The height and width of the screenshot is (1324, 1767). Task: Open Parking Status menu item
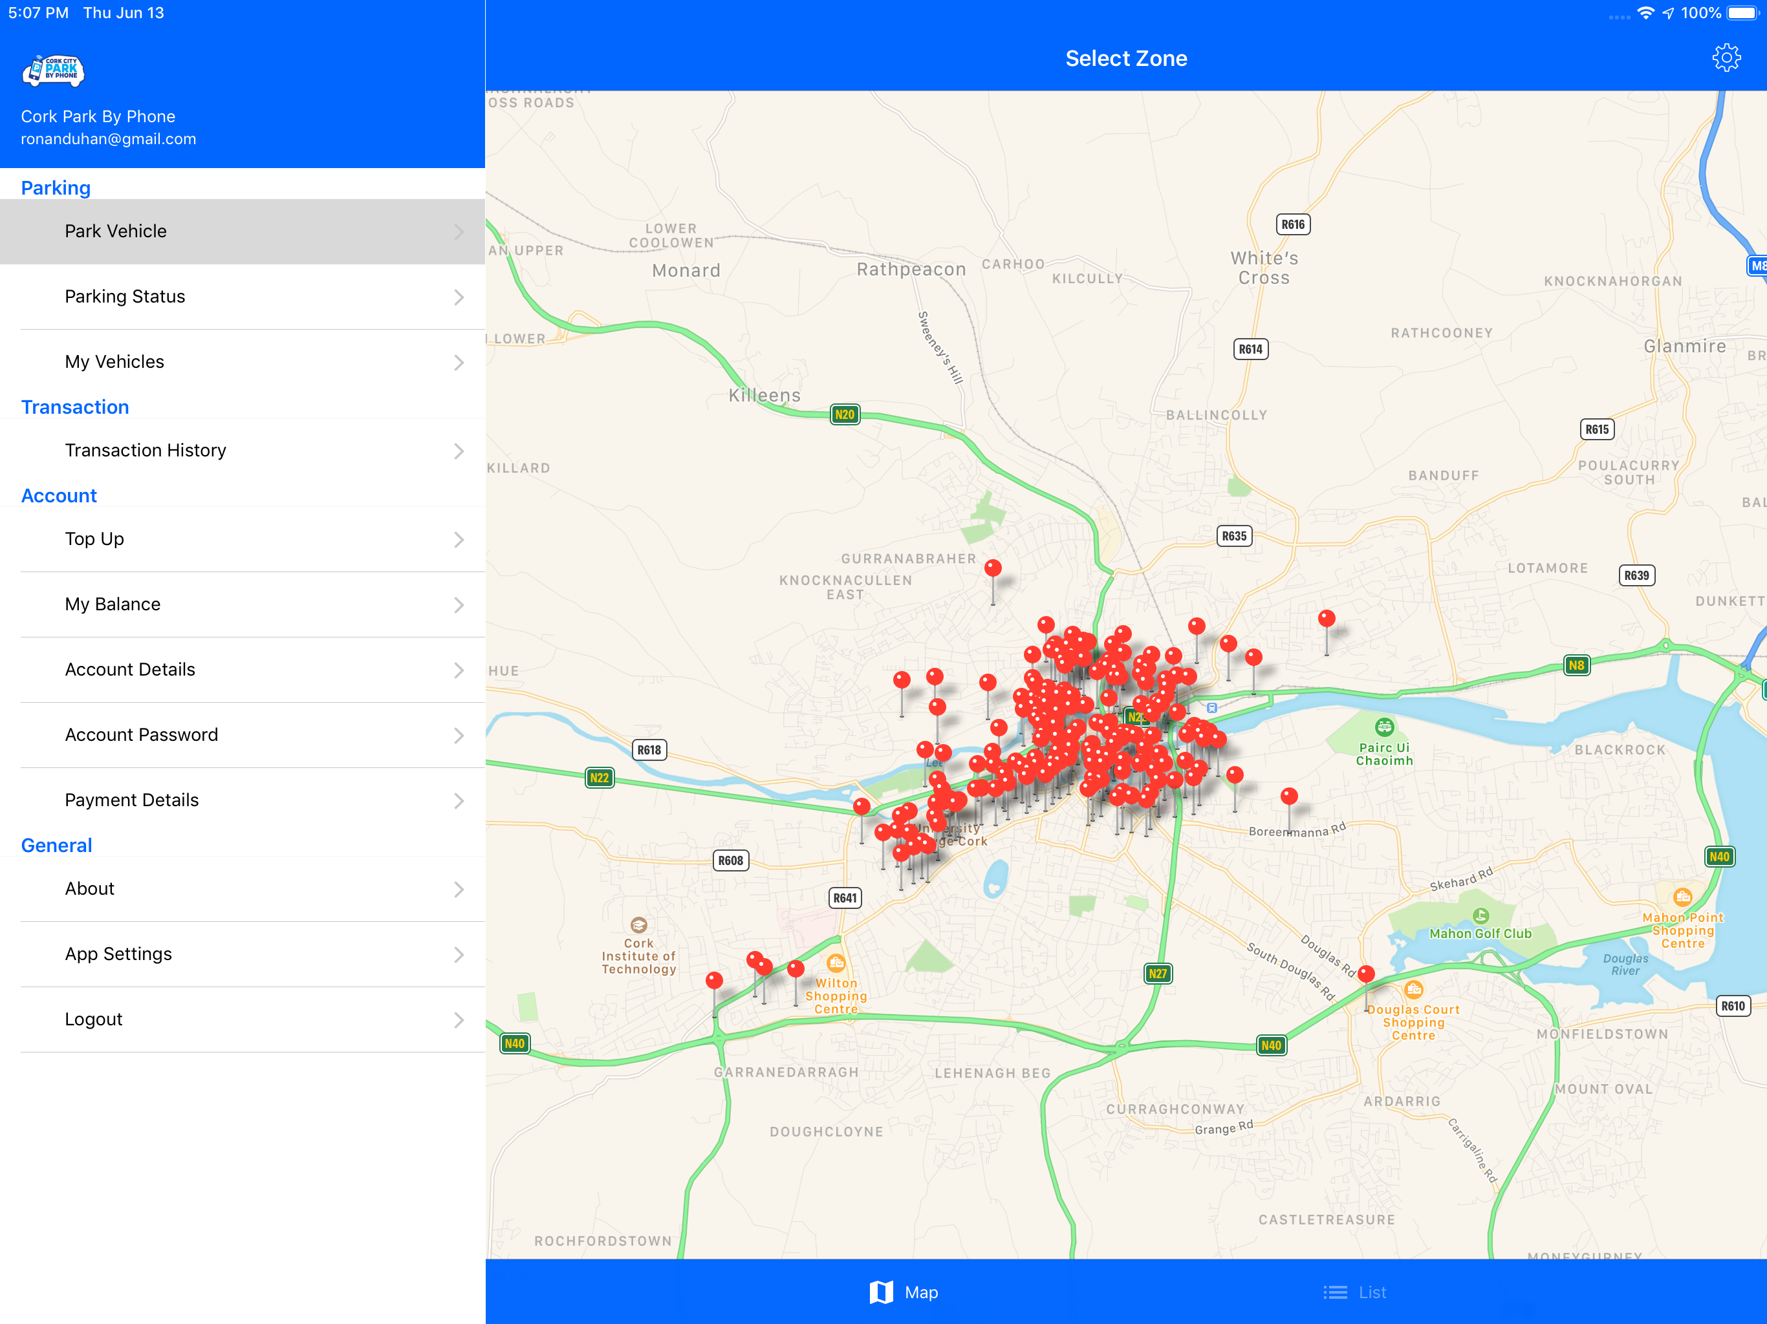(x=243, y=296)
